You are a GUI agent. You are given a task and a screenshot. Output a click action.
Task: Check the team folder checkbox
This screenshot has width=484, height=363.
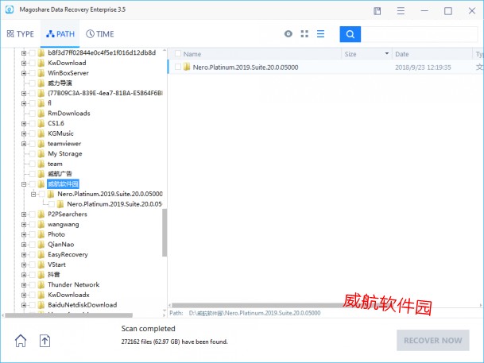coord(32,164)
